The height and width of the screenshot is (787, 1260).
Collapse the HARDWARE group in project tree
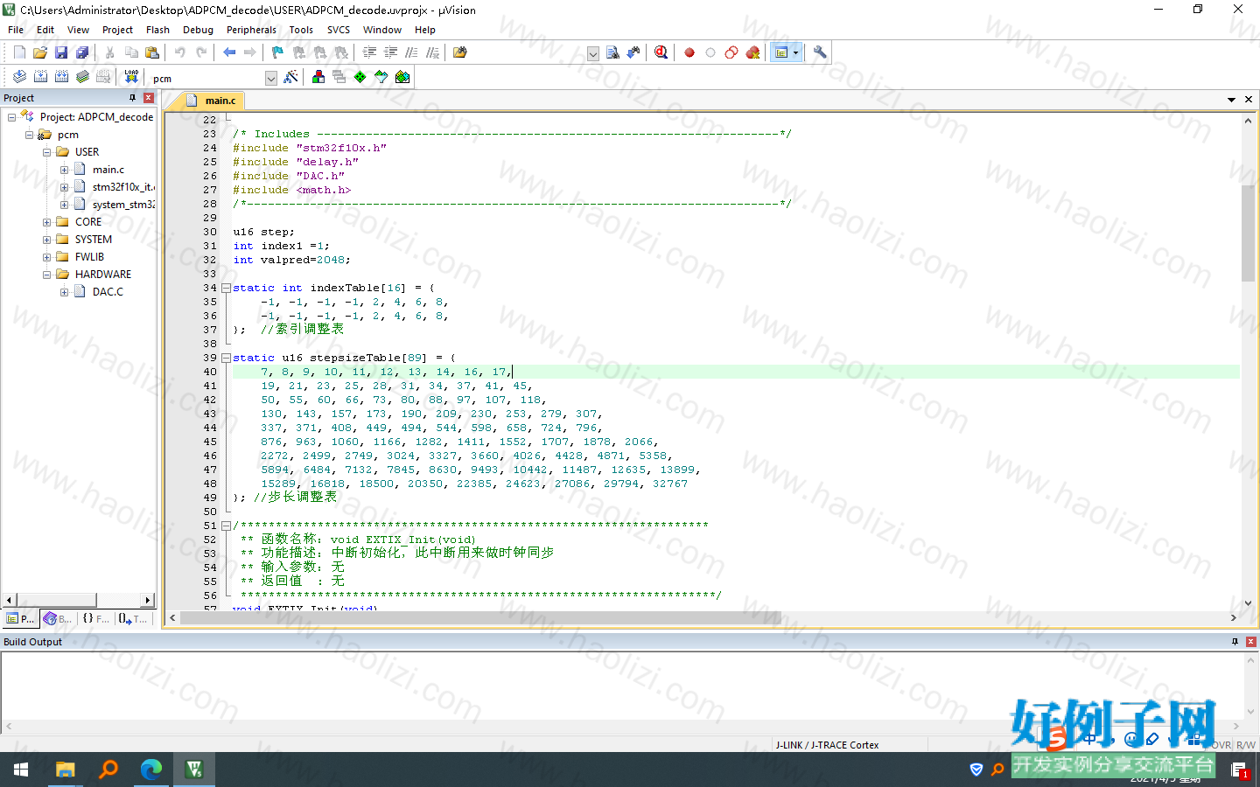(46, 275)
